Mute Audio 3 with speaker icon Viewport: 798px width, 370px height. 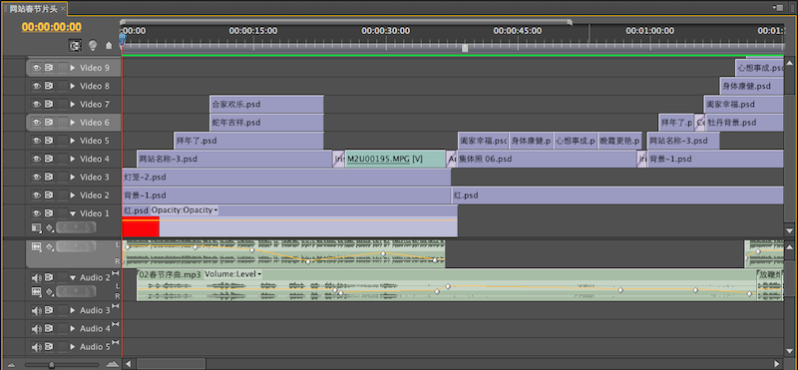[36, 310]
